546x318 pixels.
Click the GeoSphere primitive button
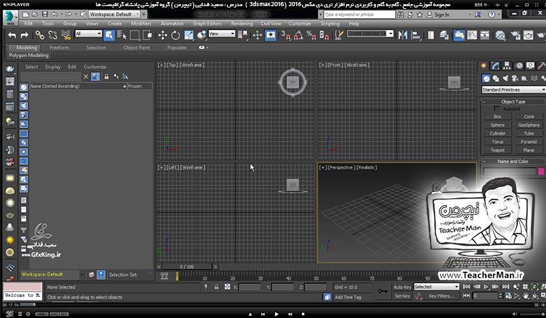[x=528, y=125]
